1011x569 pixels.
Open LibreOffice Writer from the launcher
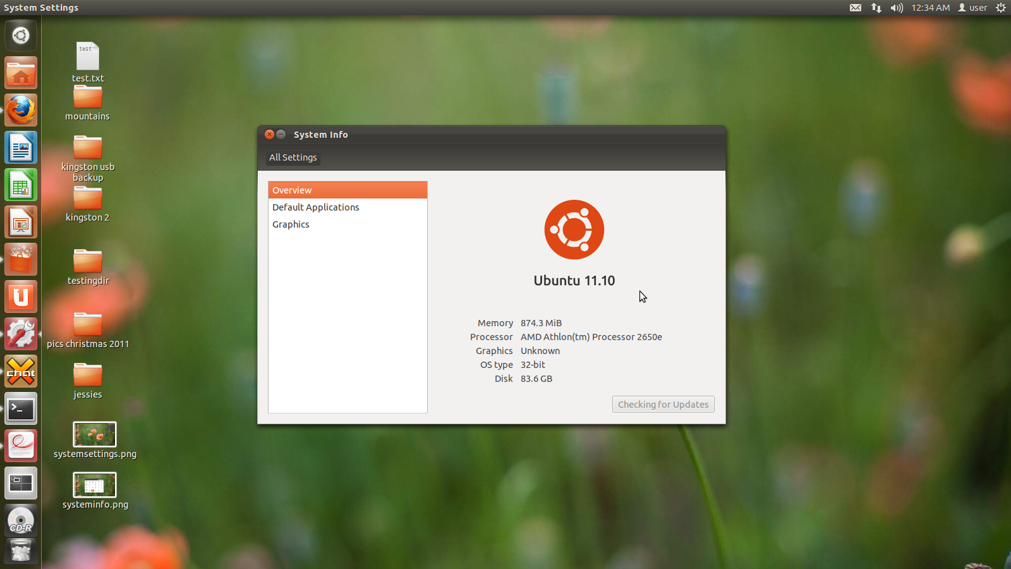click(x=21, y=148)
